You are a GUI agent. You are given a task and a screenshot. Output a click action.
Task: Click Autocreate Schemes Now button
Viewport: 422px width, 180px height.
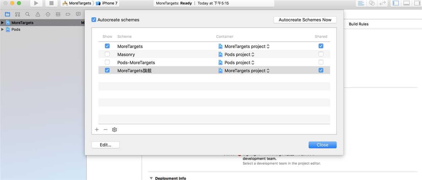tap(305, 20)
